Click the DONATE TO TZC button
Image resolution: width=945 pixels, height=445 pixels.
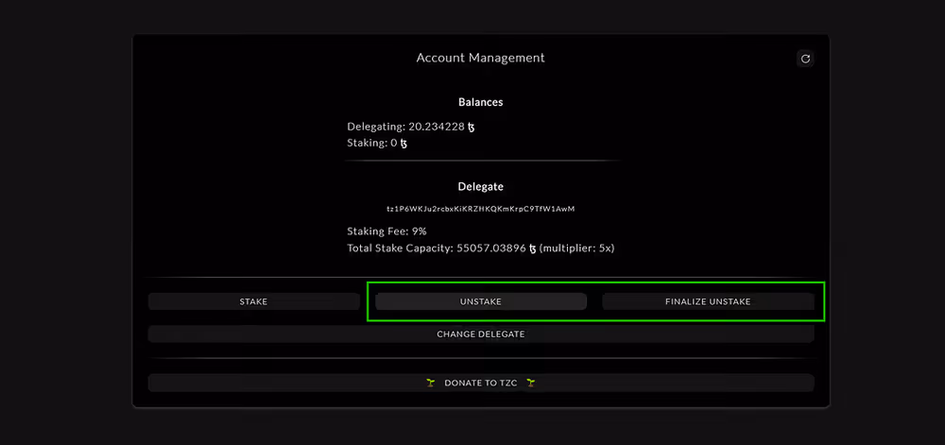coord(480,383)
